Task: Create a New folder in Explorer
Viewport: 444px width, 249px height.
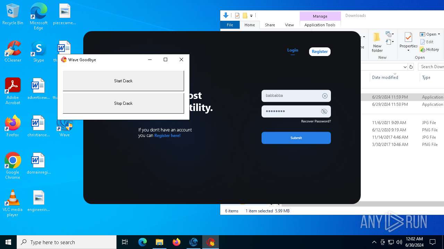Action: click(377, 42)
